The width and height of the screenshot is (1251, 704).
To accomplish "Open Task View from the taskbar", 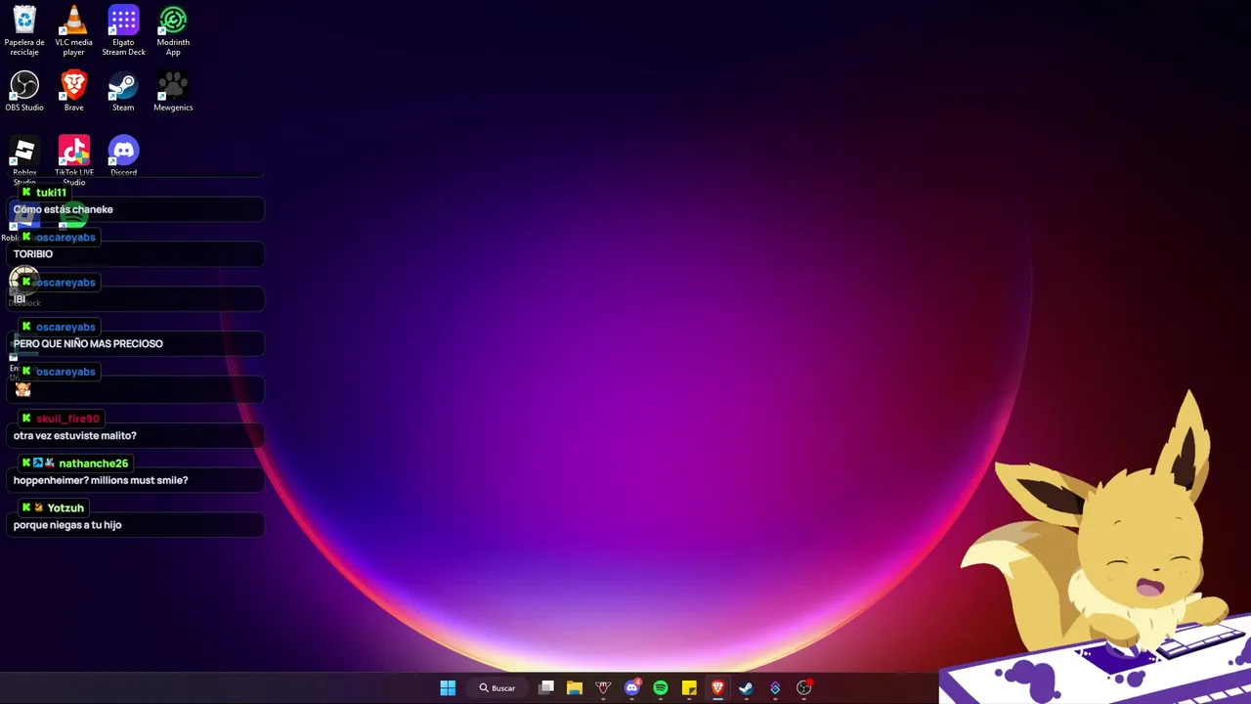I will click(546, 688).
